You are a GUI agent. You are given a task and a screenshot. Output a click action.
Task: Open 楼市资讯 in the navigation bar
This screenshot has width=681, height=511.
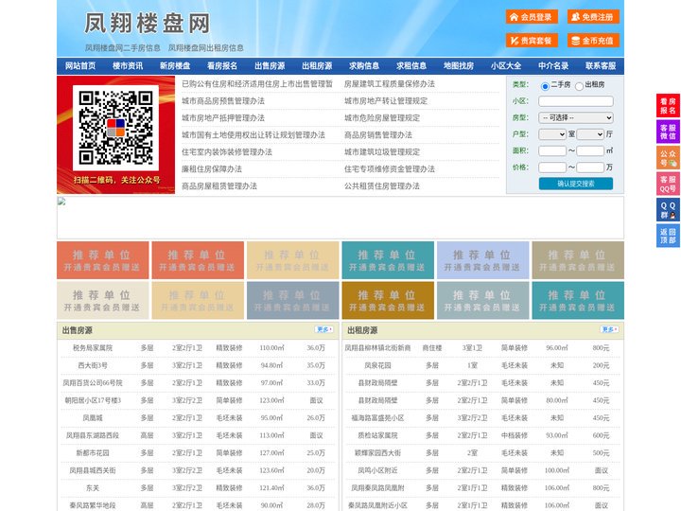128,66
